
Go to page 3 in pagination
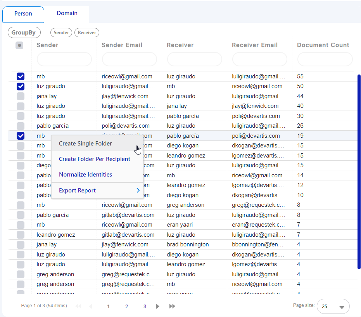(x=145, y=307)
